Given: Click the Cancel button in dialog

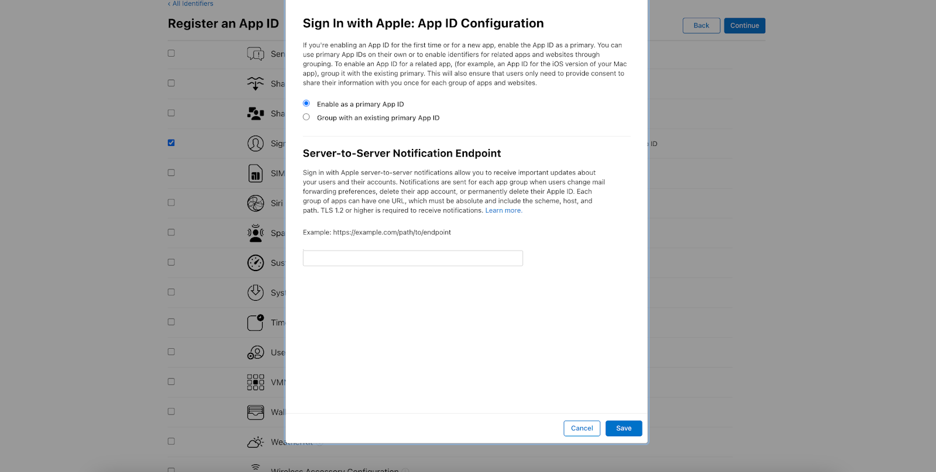Looking at the screenshot, I should [x=581, y=428].
